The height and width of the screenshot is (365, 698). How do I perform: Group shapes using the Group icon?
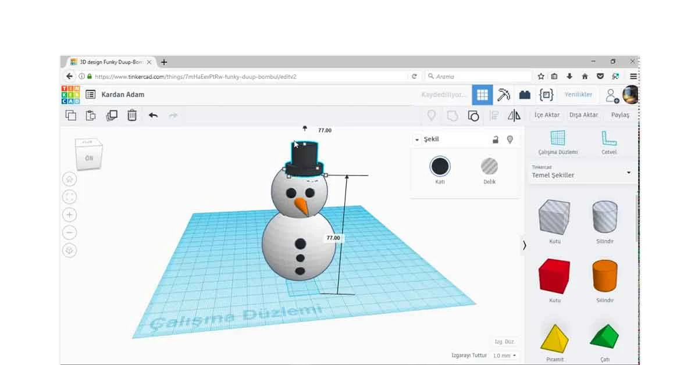click(x=473, y=116)
